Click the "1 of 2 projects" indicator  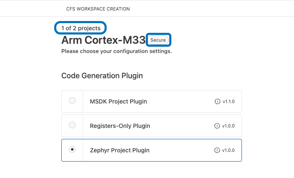[x=81, y=29]
